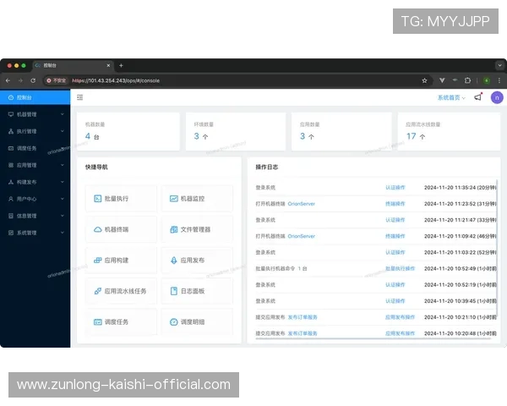Click the 终端操作 tag in the 11:23:52 row
The width and height of the screenshot is (507, 406).
(395, 204)
